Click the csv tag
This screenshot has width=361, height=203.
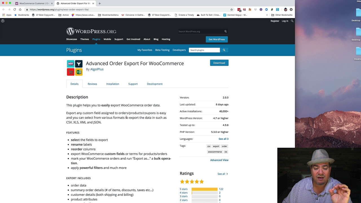click(x=209, y=146)
